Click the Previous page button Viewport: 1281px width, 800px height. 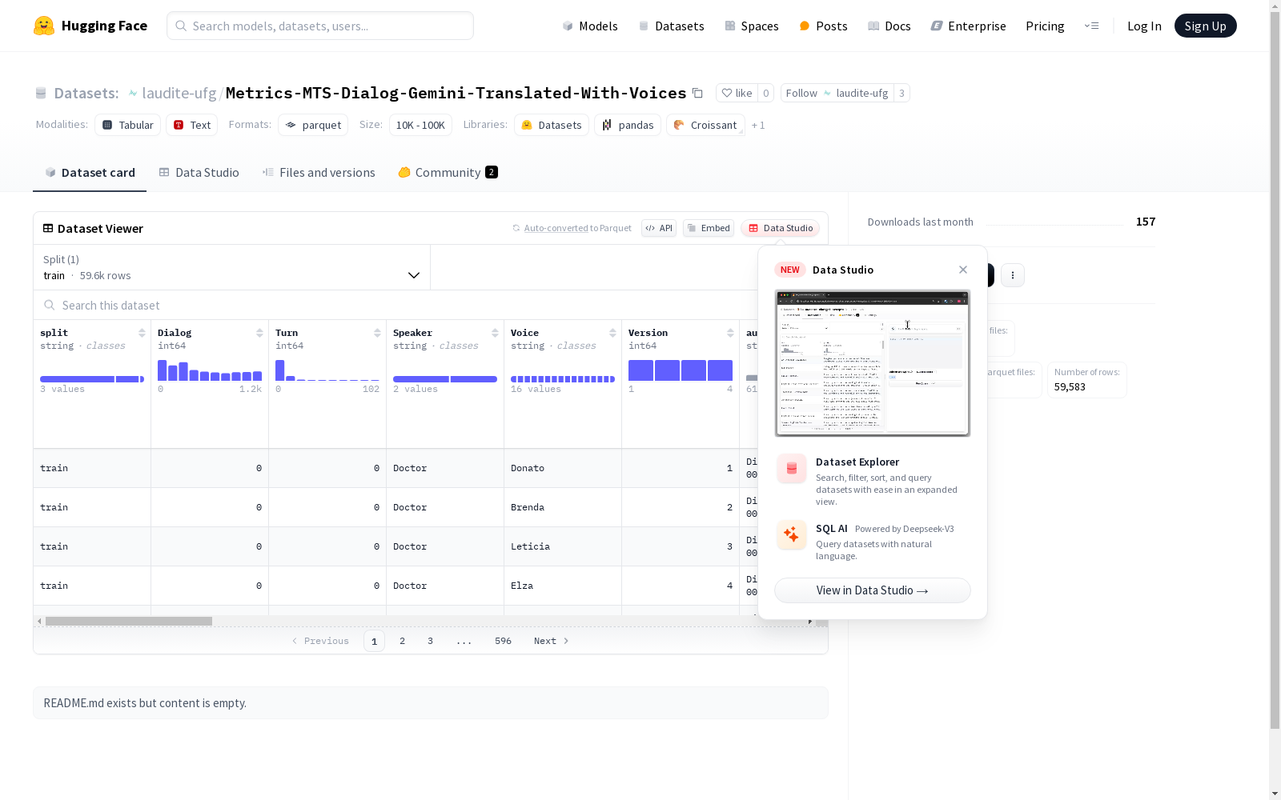click(320, 641)
